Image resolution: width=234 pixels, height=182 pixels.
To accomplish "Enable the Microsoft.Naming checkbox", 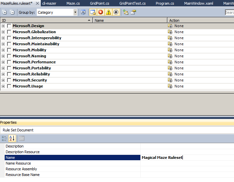I will click(9, 56).
